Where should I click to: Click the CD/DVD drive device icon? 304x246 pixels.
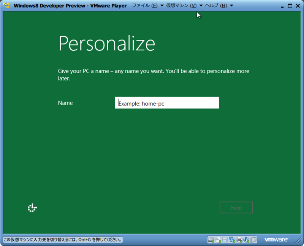[x=218, y=240]
